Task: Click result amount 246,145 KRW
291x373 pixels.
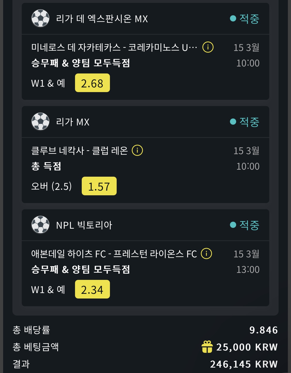Action: tap(244, 364)
